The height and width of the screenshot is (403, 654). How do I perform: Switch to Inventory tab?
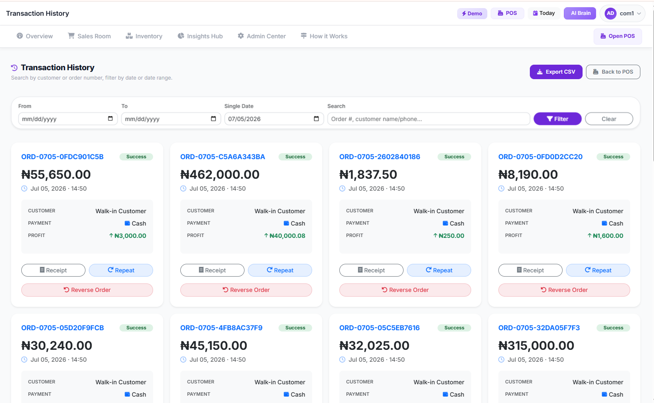(144, 36)
